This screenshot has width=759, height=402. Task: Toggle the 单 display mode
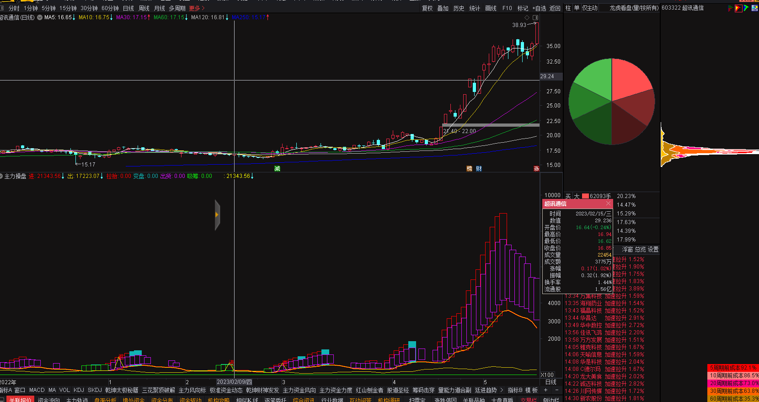pos(577,8)
